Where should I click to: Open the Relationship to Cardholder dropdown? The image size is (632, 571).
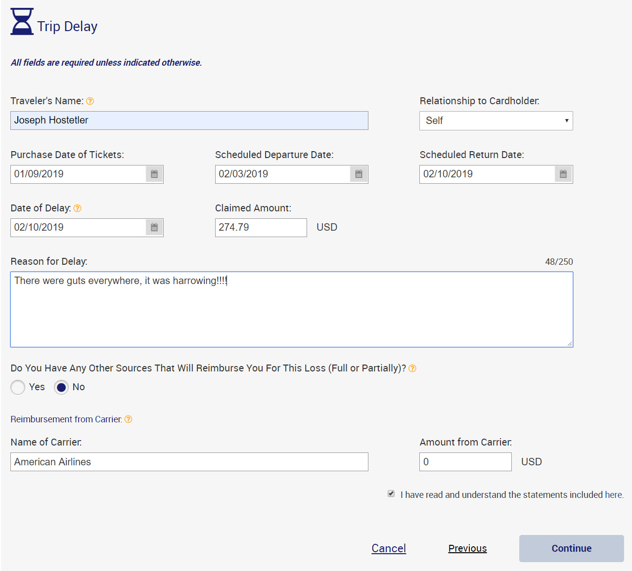point(496,121)
